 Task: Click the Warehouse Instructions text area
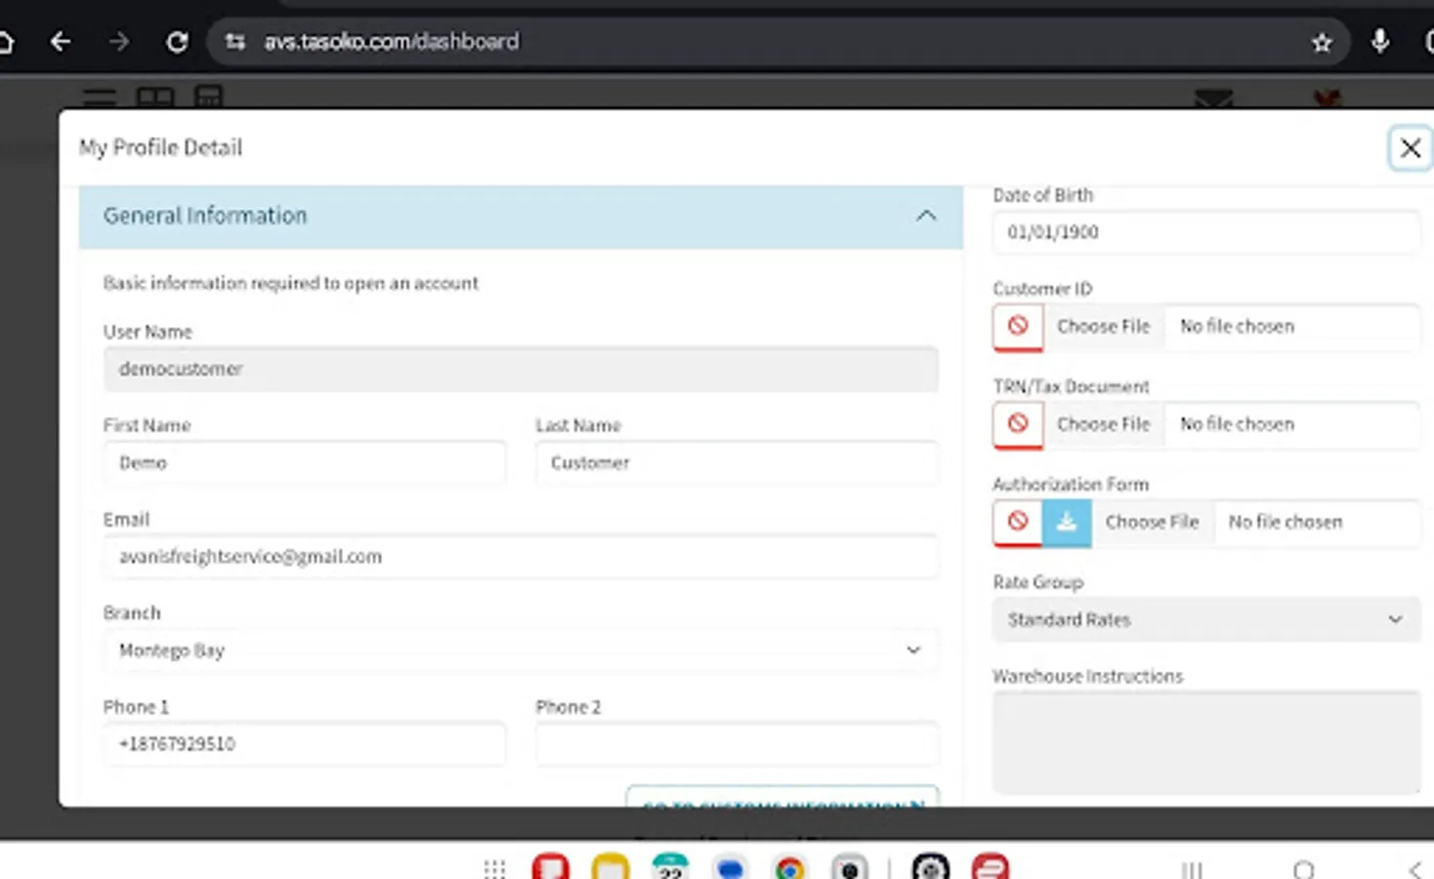coord(1205,742)
